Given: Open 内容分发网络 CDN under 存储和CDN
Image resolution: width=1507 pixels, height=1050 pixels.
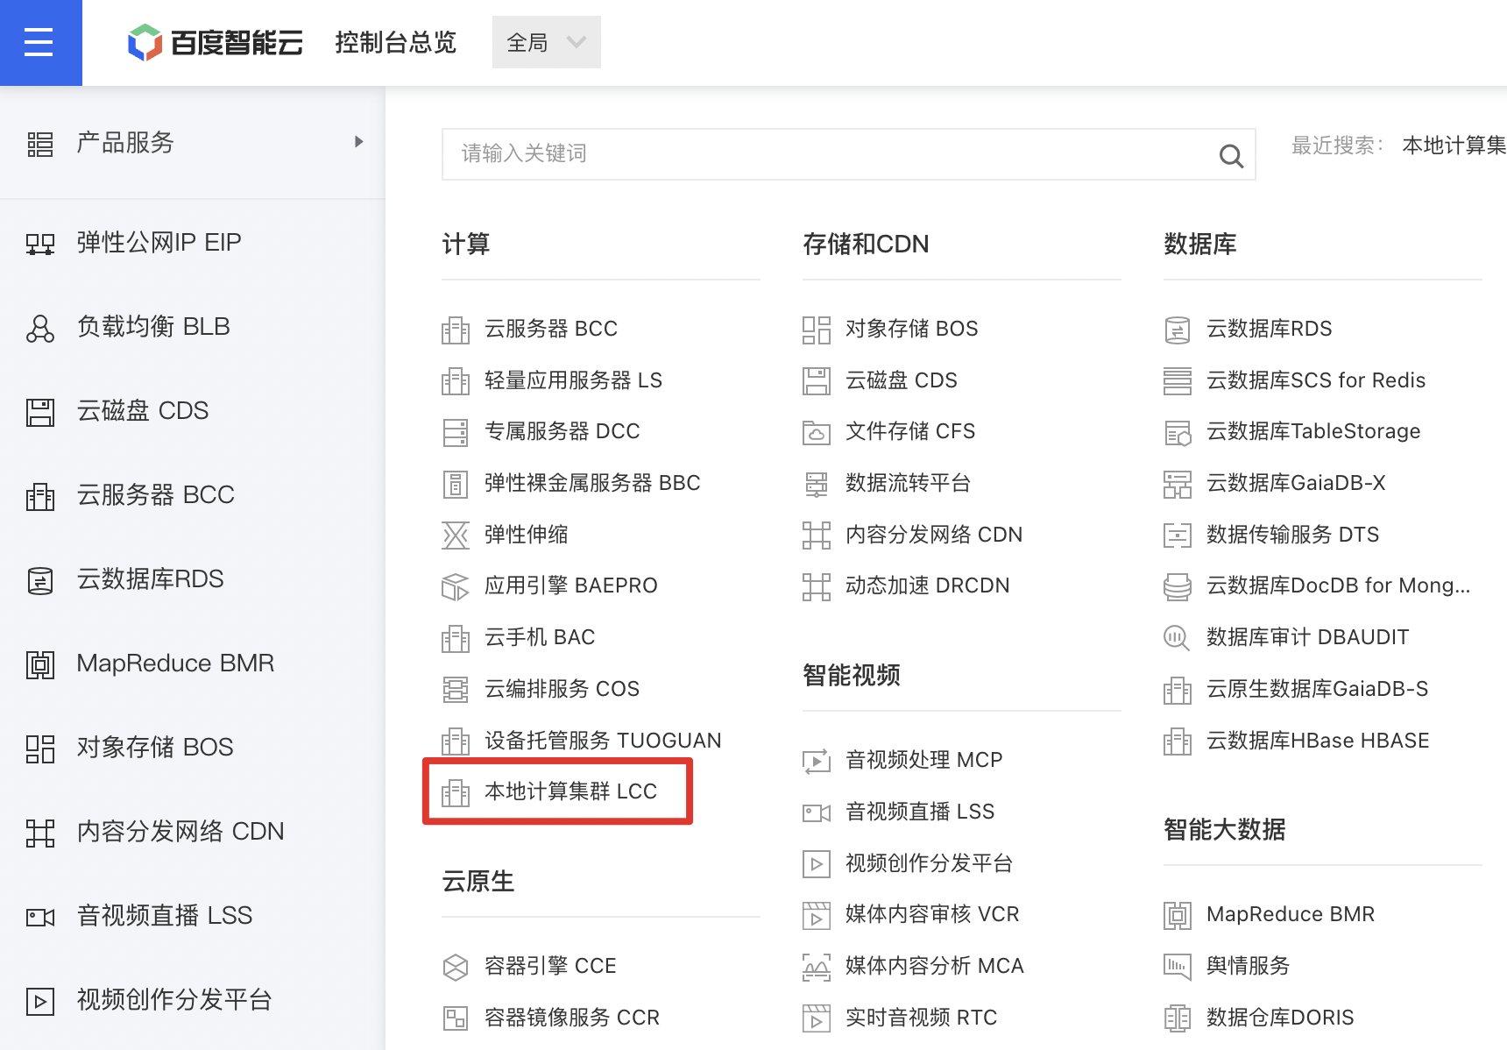Looking at the screenshot, I should coord(934,535).
